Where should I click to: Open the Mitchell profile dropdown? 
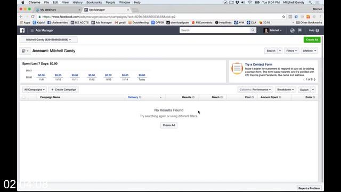[272, 30]
